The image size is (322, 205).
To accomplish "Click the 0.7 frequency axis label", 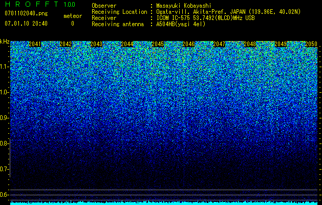I will 4,169.
